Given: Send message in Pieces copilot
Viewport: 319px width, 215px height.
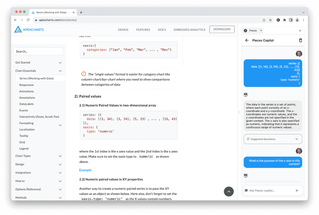Looking at the screenshot, I should coord(297,191).
